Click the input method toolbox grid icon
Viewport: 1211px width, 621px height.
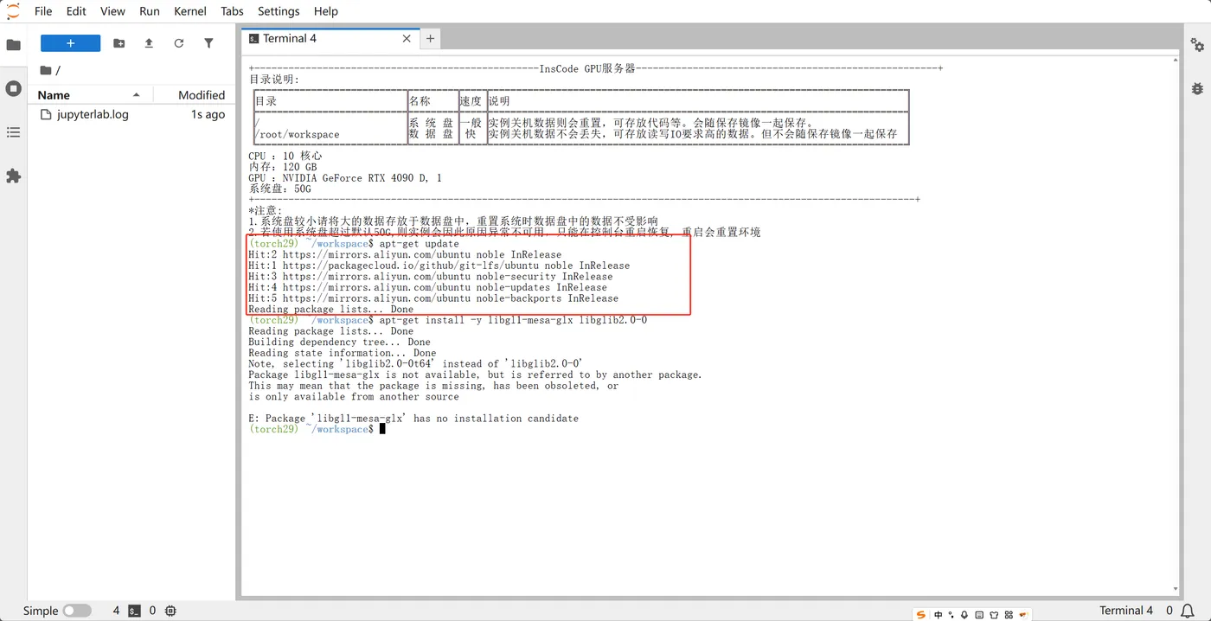[x=1008, y=615]
